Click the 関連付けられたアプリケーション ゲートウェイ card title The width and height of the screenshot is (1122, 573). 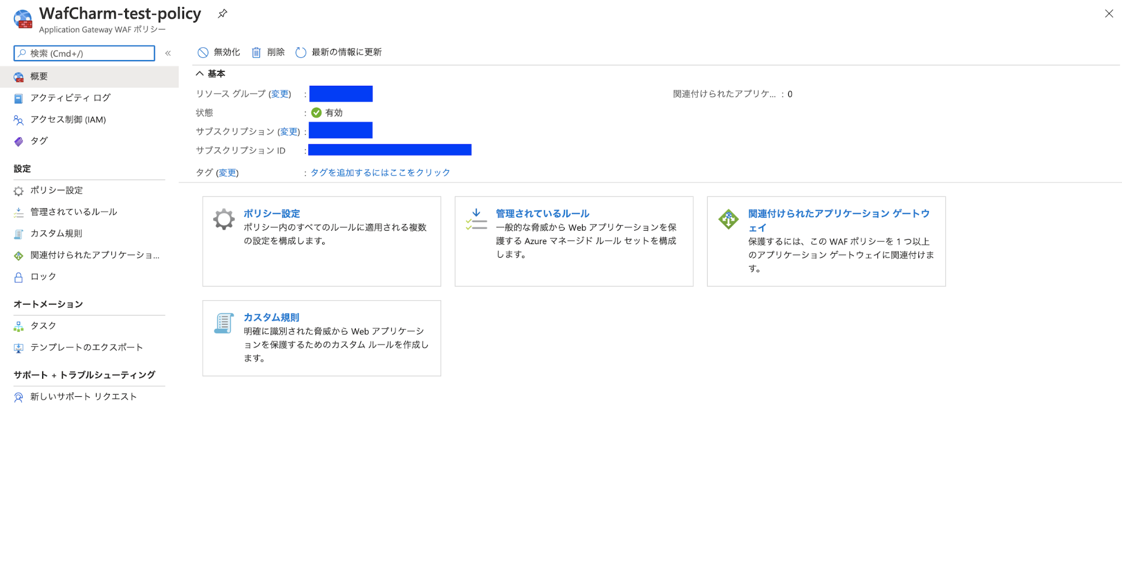pos(839,221)
